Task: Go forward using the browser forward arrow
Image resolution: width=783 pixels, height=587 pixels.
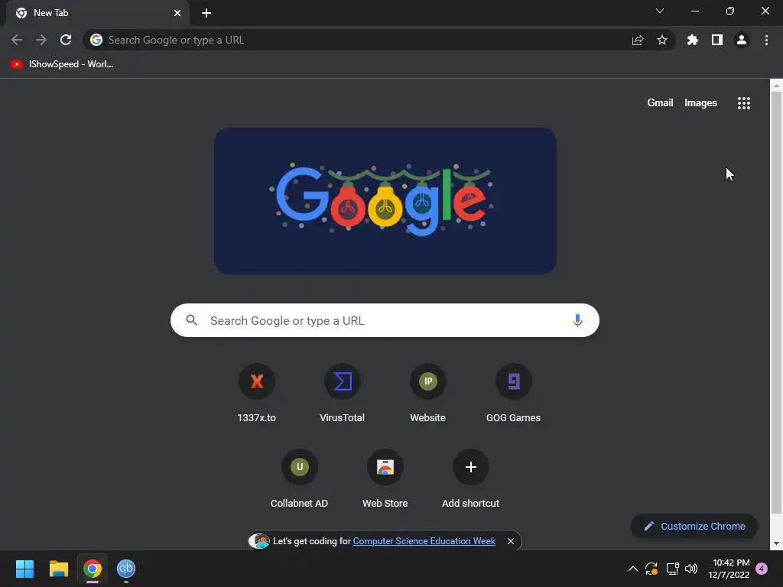Action: click(41, 40)
